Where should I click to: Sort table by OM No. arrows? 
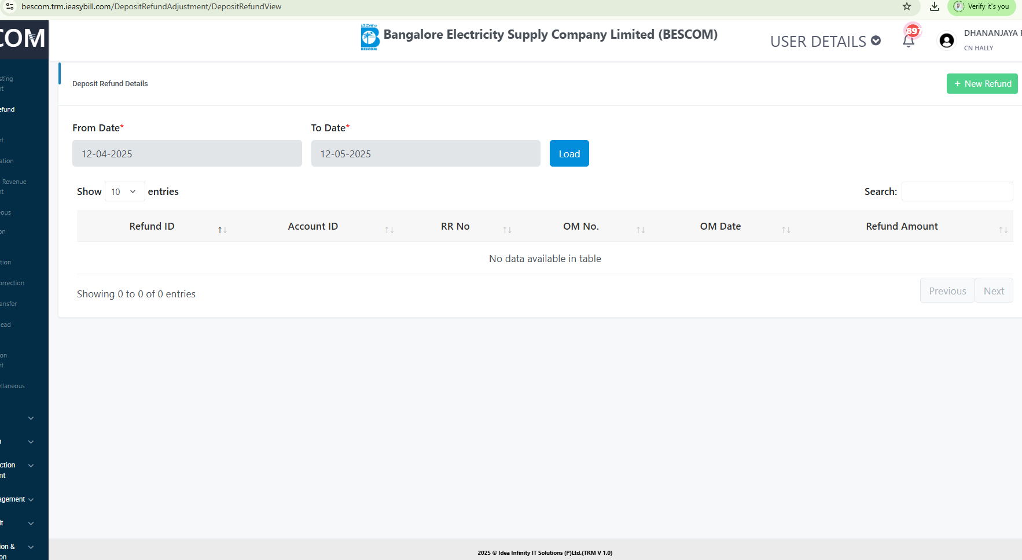(641, 230)
